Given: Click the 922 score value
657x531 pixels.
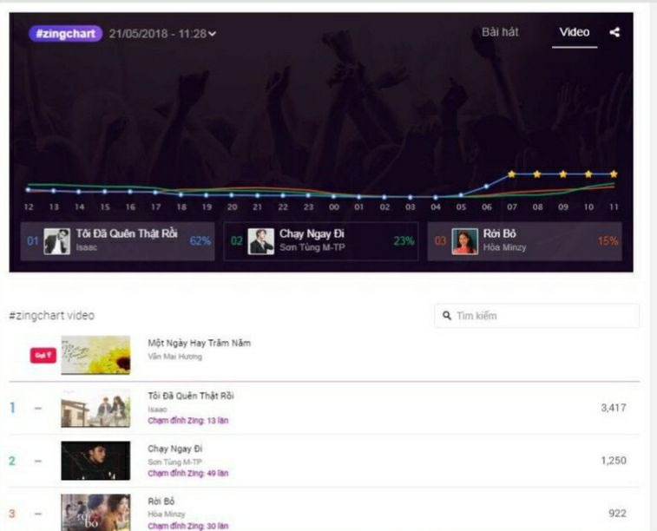Looking at the screenshot, I should 617,513.
